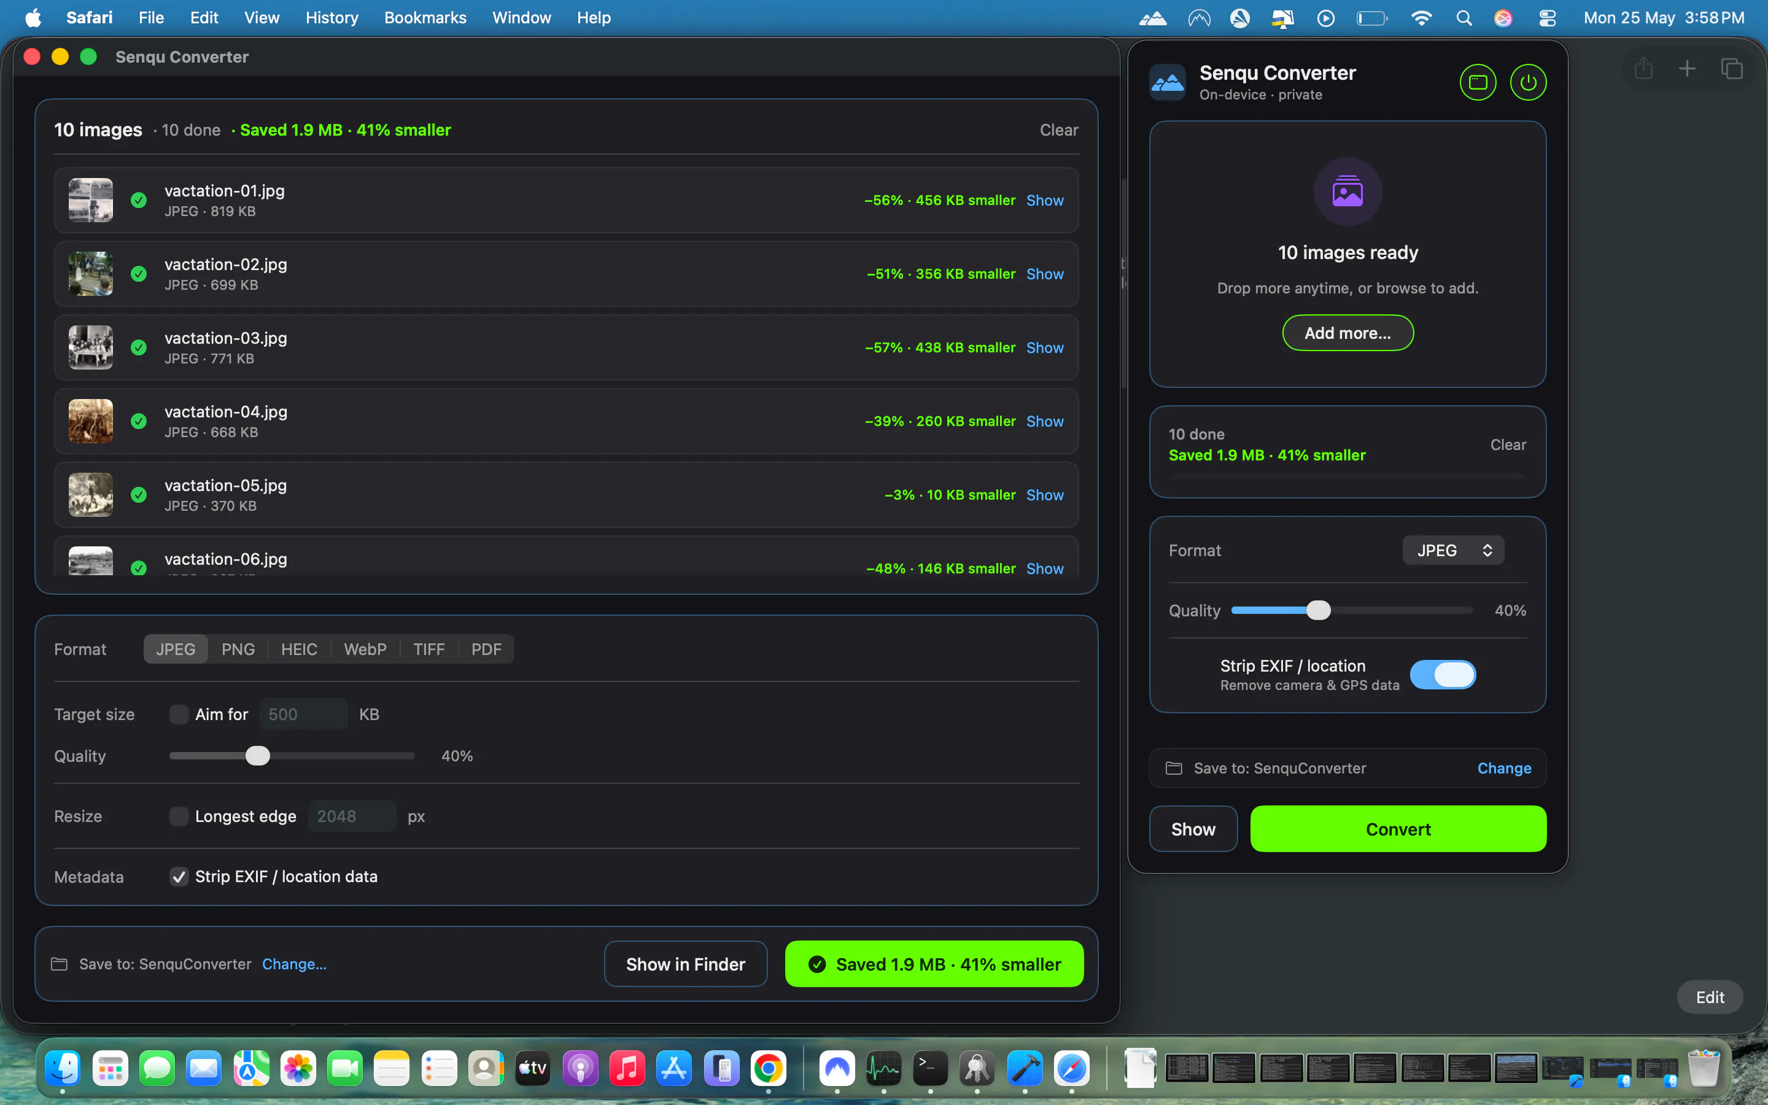Click the vactation-02.jpg thumbnail
The width and height of the screenshot is (1768, 1105).
pyautogui.click(x=91, y=274)
